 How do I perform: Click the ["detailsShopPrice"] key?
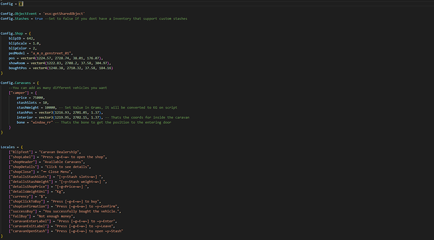pyautogui.click(x=29, y=187)
